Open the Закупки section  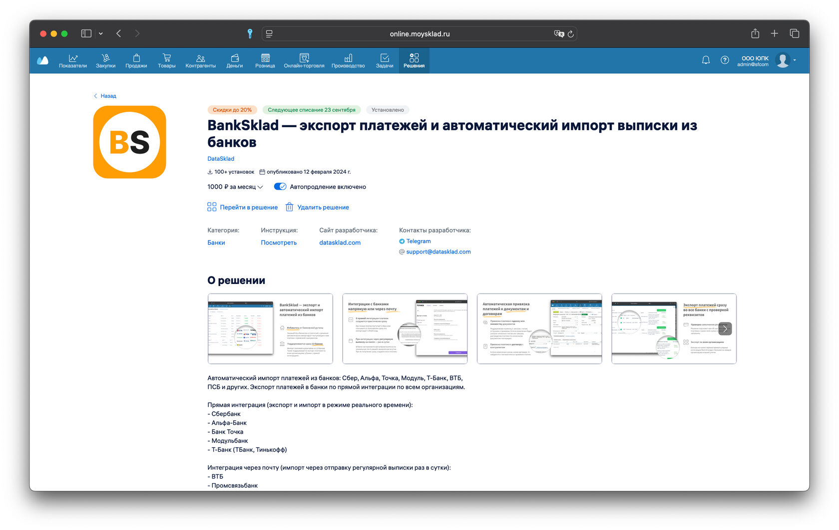click(106, 61)
